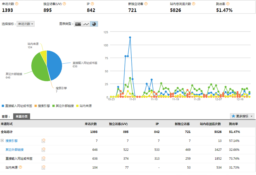Open history trend icon for 站内来源 row
Screen dimensions: 256x175
(x=43, y=167)
